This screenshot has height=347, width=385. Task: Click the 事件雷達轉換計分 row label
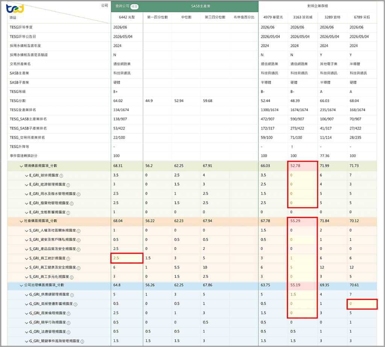24,156
